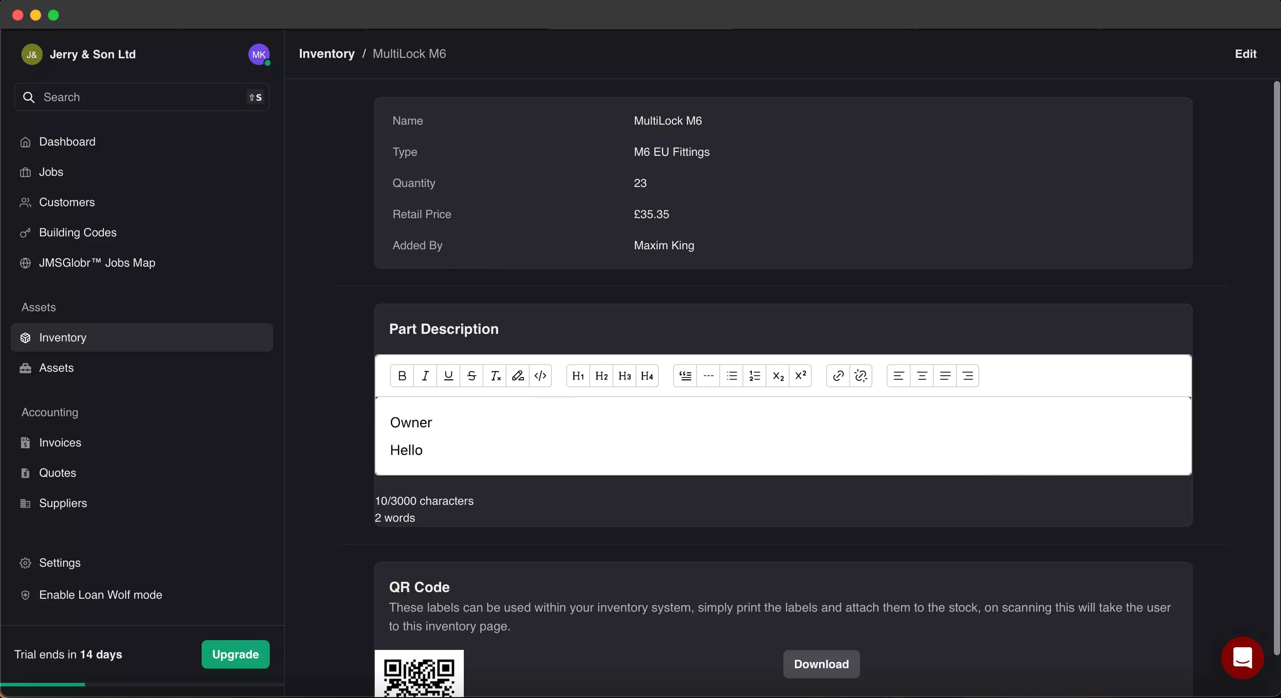The image size is (1281, 698).
Task: Underline selected text in editor
Action: click(448, 376)
